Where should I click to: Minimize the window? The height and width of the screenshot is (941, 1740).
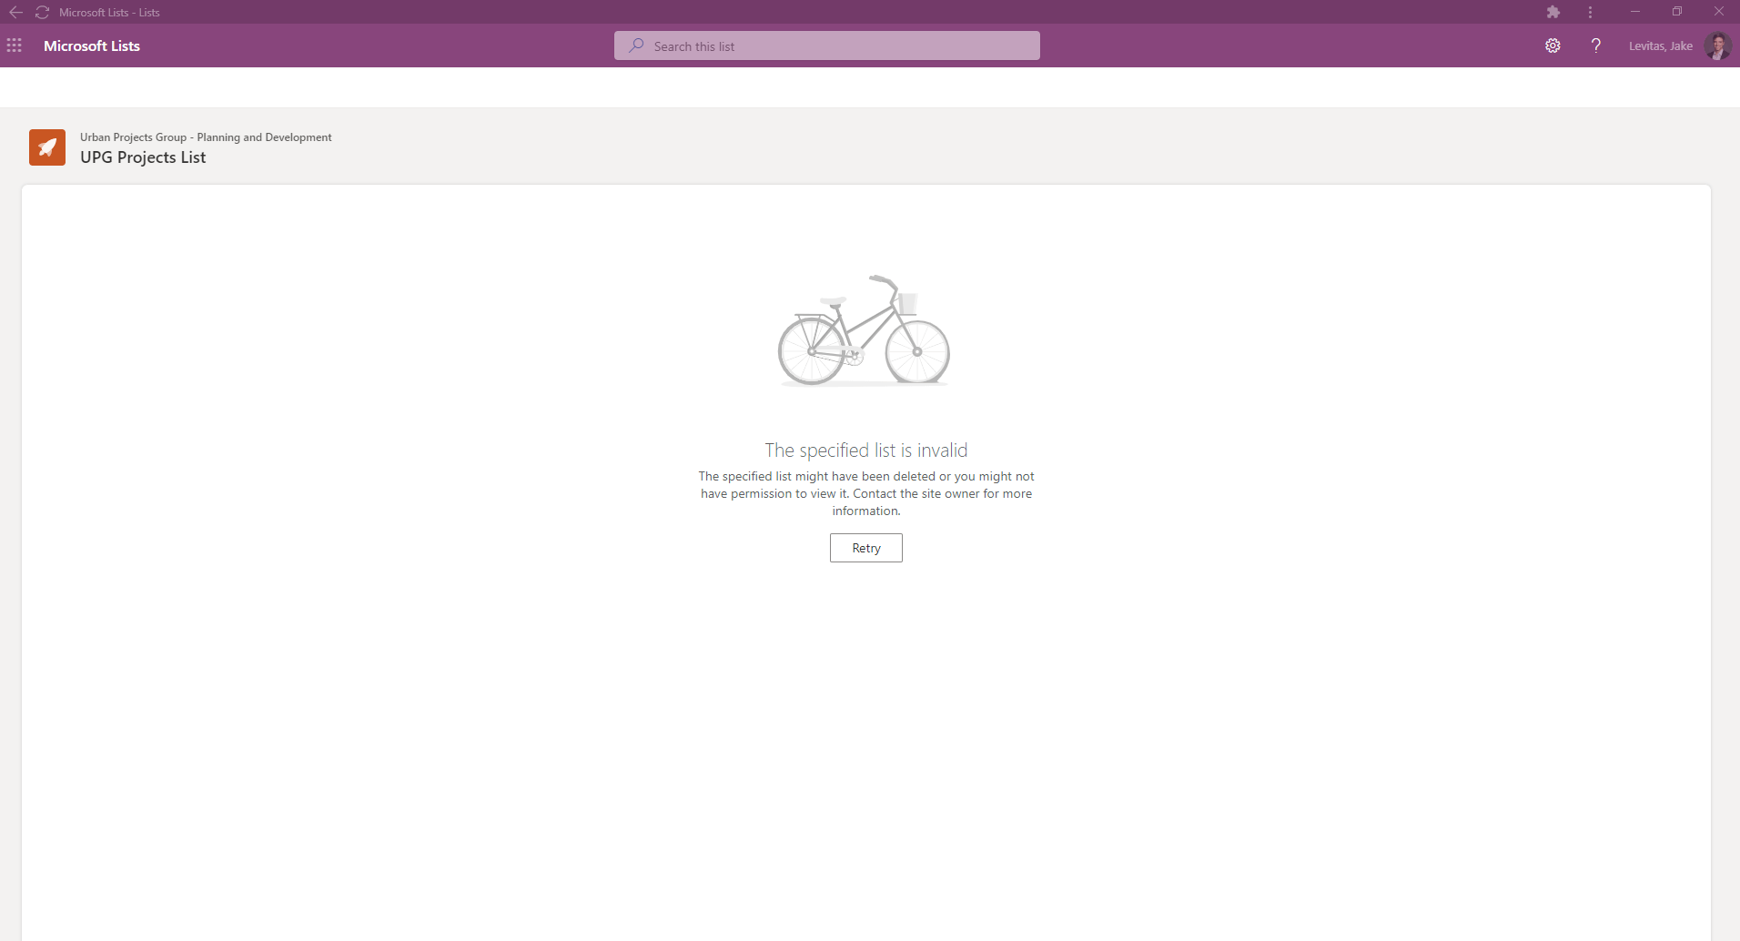pyautogui.click(x=1635, y=12)
